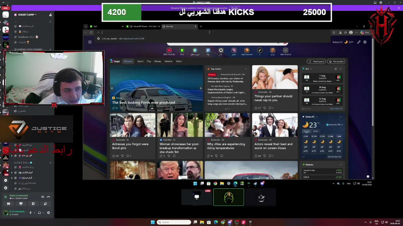Reload the browser page

tap(91, 32)
